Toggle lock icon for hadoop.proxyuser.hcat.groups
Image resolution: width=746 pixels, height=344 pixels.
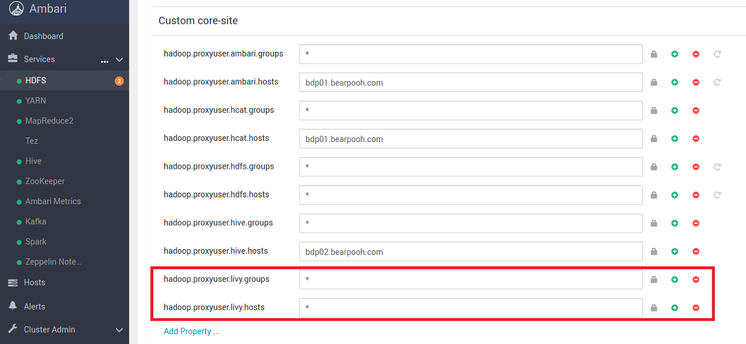click(654, 111)
